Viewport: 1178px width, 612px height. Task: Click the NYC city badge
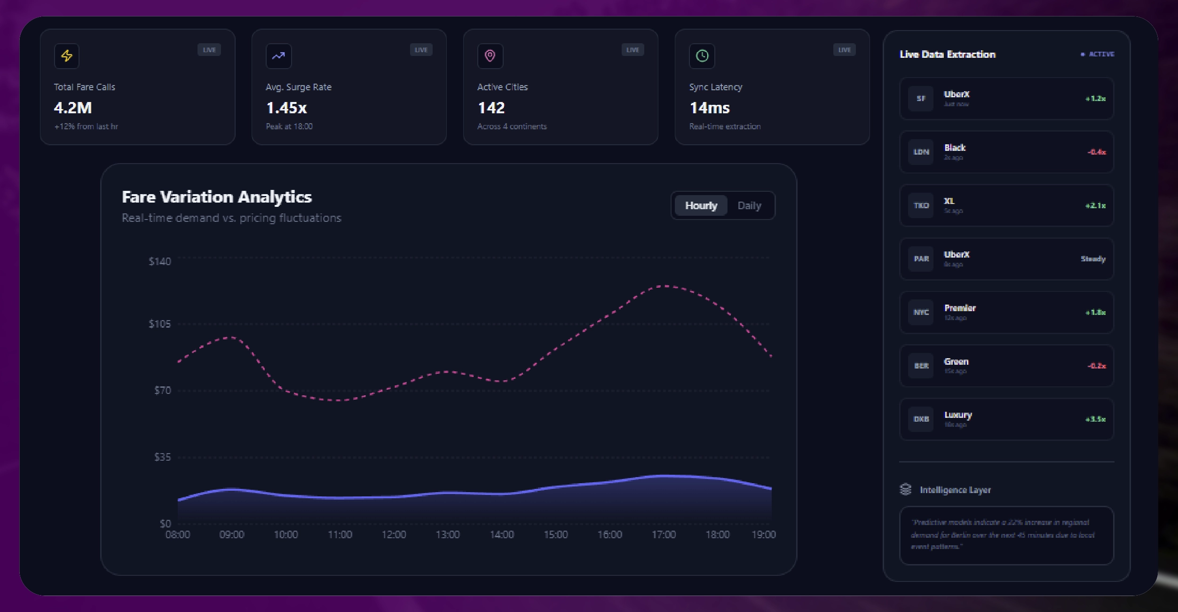point(921,313)
